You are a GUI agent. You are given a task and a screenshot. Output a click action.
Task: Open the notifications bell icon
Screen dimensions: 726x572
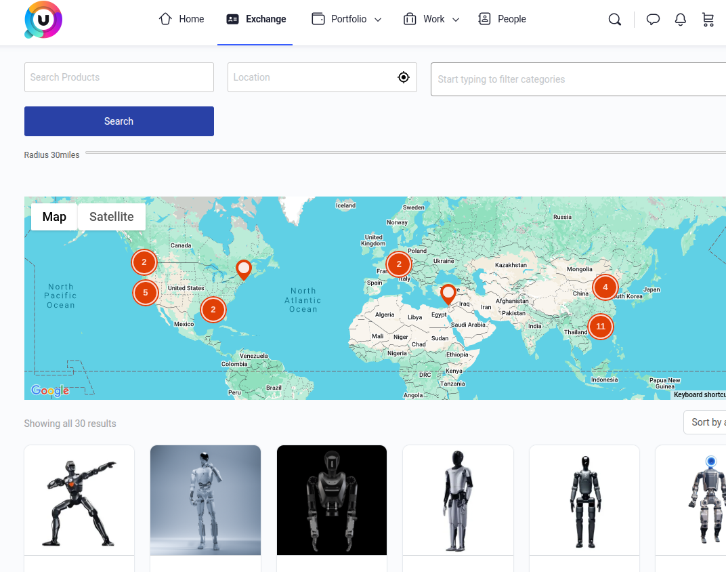point(681,20)
